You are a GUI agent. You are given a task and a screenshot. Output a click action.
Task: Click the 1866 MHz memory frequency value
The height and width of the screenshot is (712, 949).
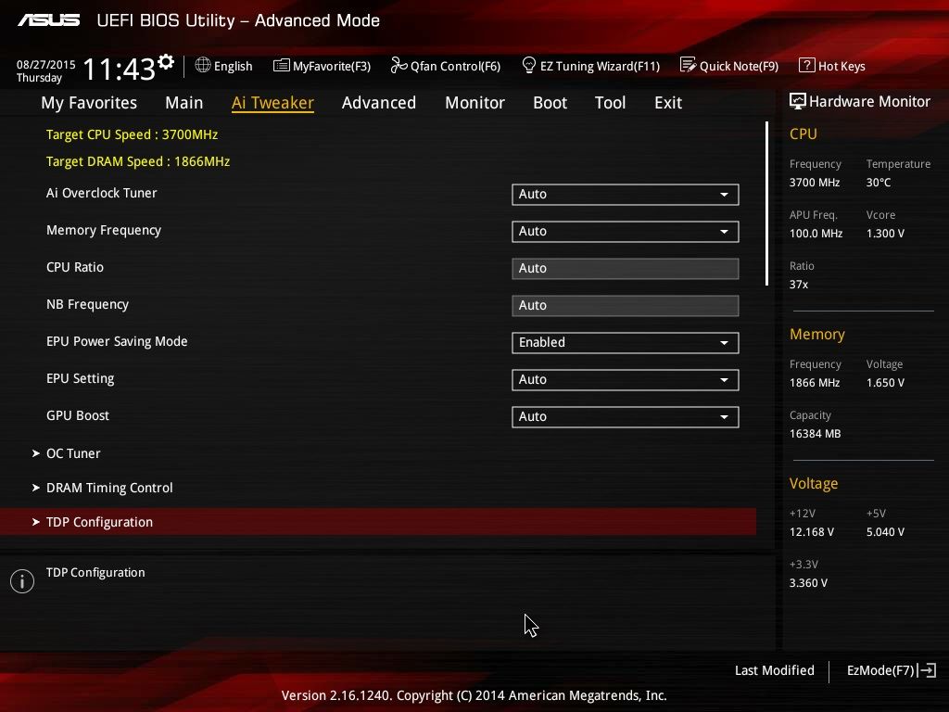[815, 383]
